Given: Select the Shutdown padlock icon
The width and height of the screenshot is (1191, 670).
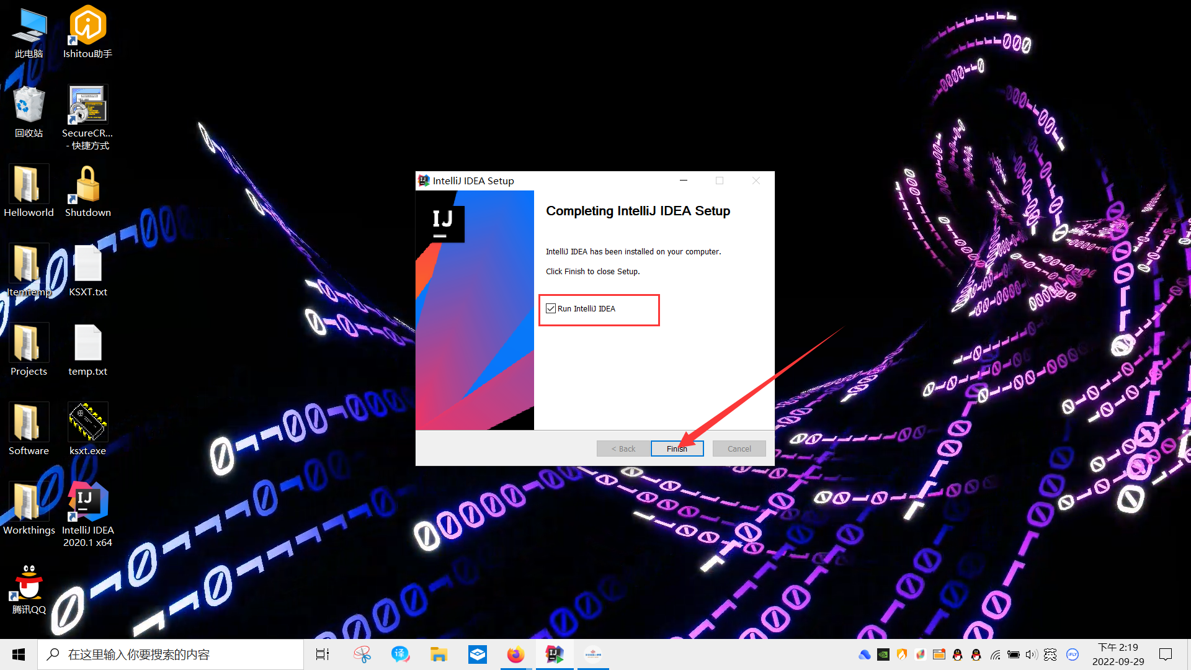Looking at the screenshot, I should [x=87, y=185].
